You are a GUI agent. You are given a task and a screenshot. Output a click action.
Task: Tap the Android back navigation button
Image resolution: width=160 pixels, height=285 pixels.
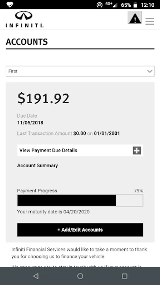pyautogui.click(x=36, y=276)
